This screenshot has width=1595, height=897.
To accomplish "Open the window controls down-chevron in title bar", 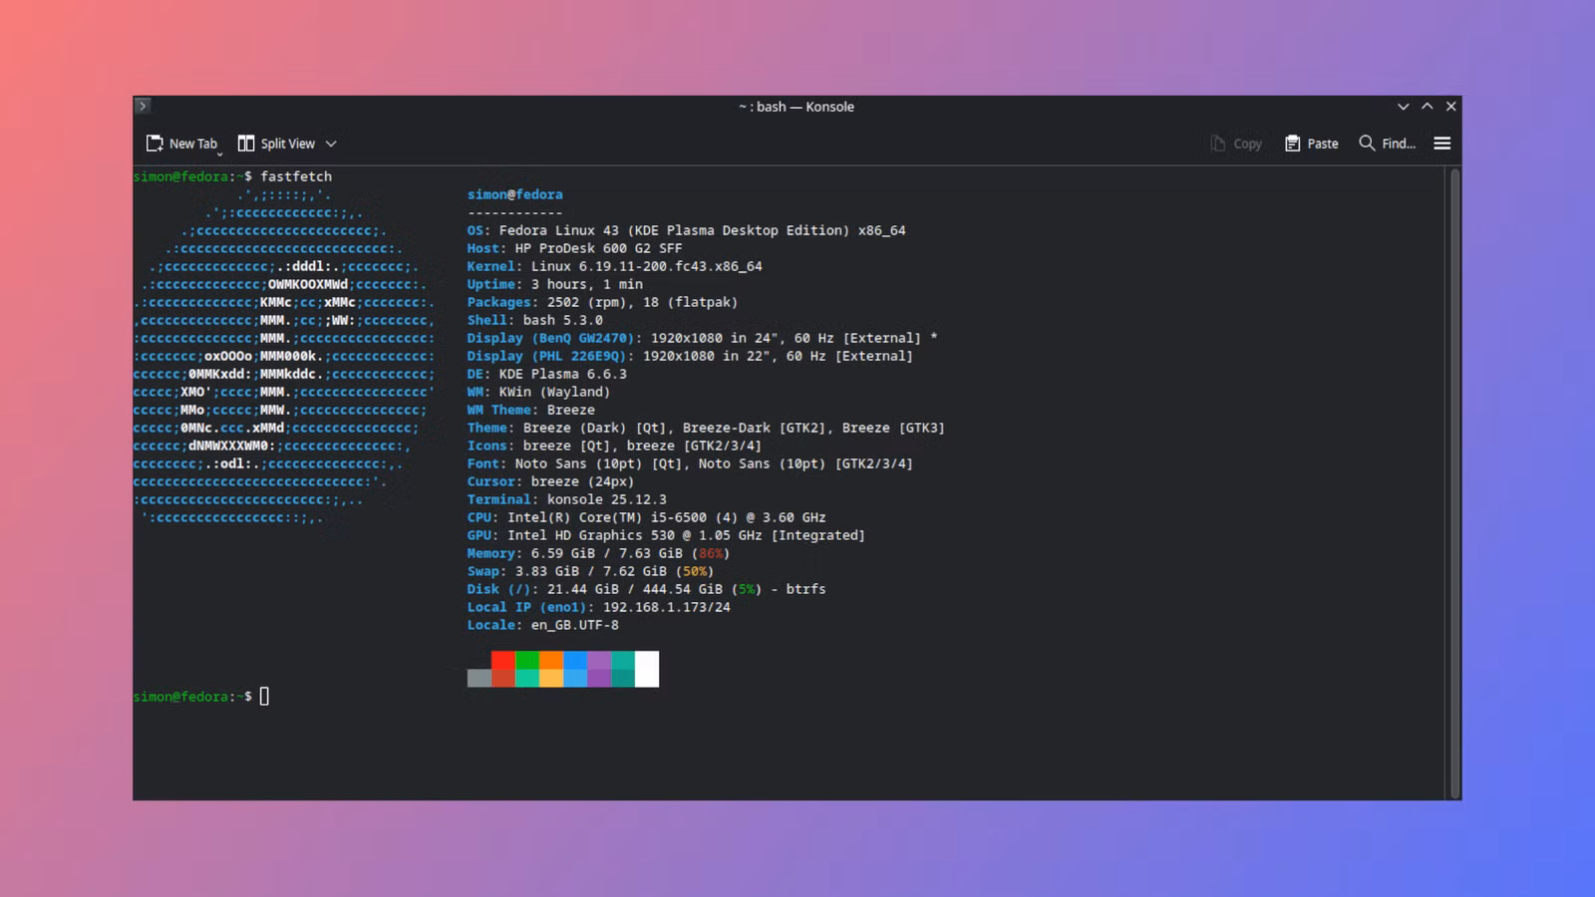I will (x=1403, y=106).
